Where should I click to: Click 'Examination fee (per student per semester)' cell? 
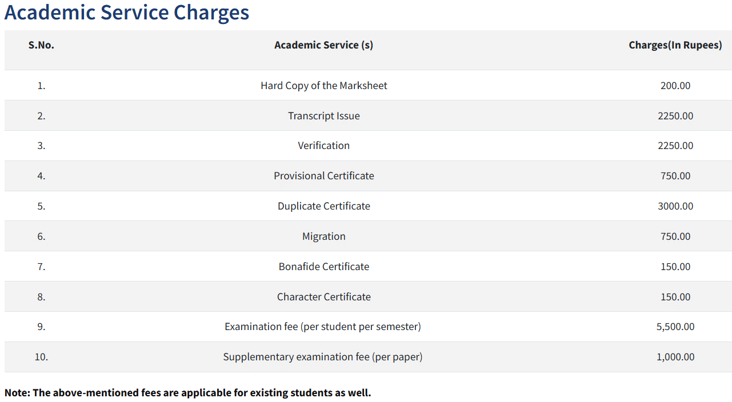(323, 327)
